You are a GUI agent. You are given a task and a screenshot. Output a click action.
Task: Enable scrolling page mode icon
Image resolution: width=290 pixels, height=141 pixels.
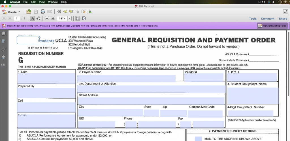tap(78, 18)
